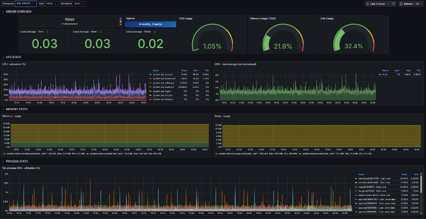Open the refresh interval 1m dropdown

coord(418,4)
